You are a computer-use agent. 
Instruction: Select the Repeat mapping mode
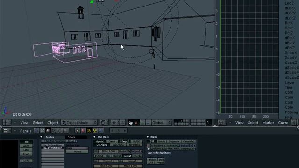pyautogui.click(x=127, y=156)
